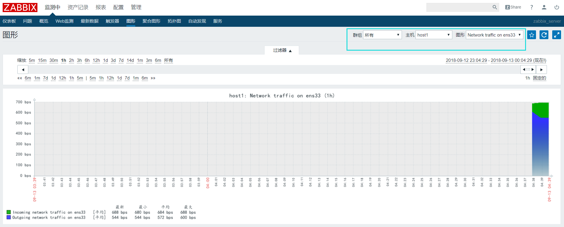
Task: Click the time period scrollbar track
Action: (274, 70)
